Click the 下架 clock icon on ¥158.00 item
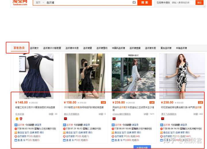The width and height of the screenshot is (207, 149). coord(64,129)
